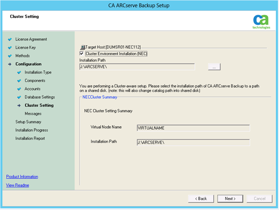Click the CA technologies logo
The width and height of the screenshot is (279, 210).
[261, 22]
